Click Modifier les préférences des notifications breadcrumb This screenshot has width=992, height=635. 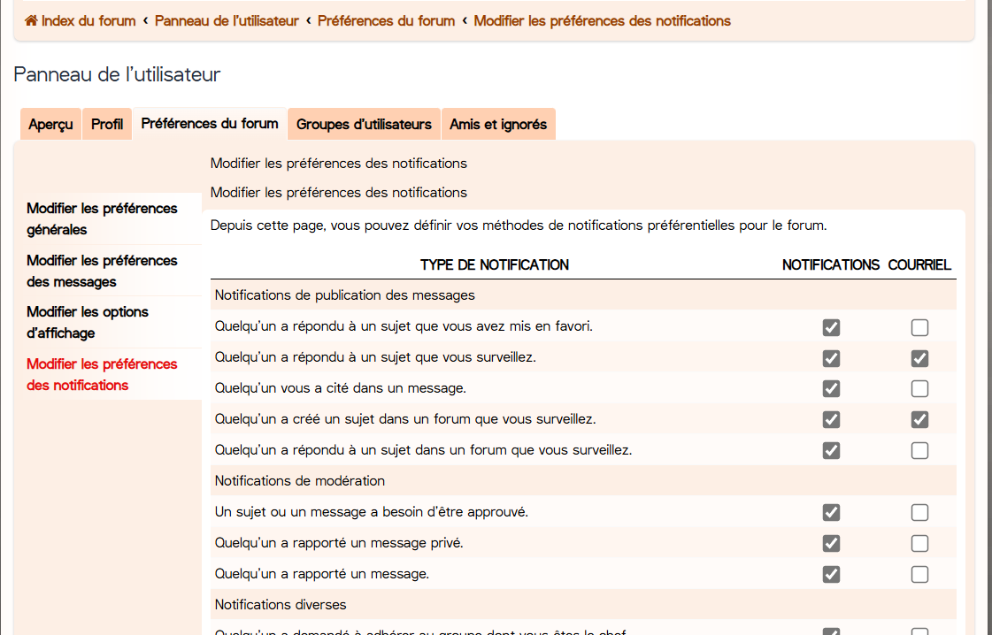tap(602, 20)
